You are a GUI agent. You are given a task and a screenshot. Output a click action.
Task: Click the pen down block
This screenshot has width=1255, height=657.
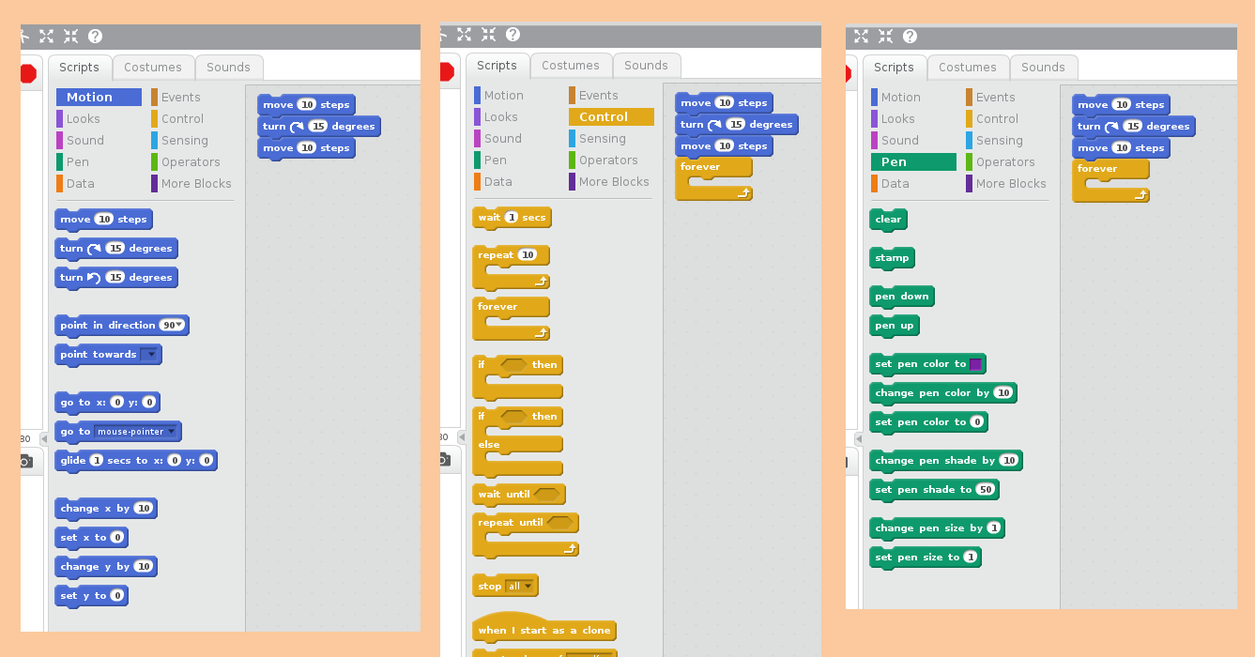click(x=901, y=297)
